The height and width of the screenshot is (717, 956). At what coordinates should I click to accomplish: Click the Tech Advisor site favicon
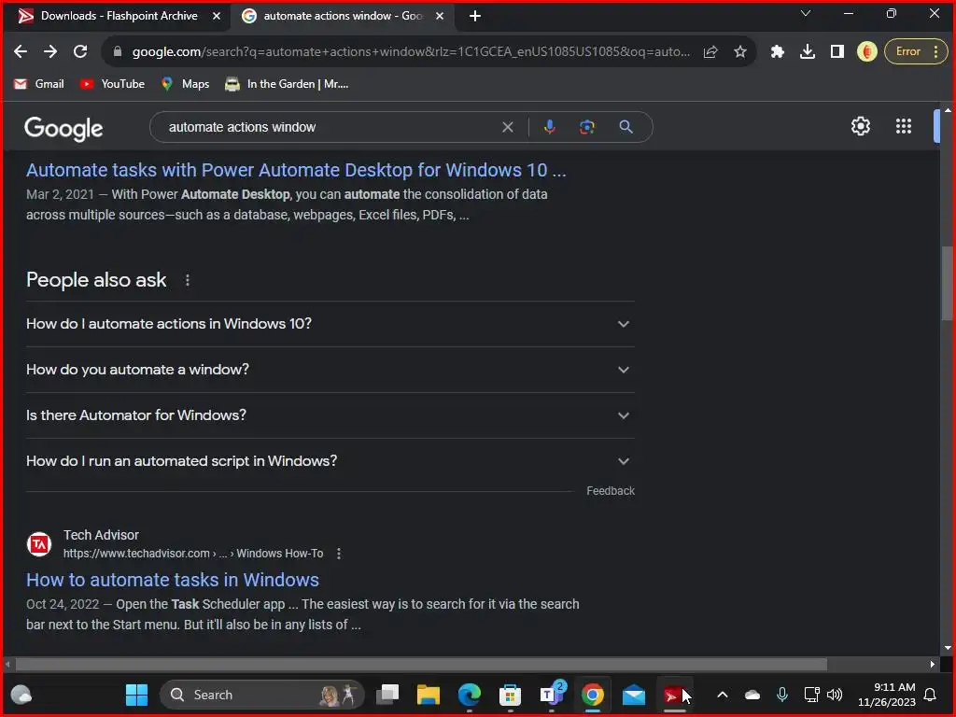coord(39,544)
